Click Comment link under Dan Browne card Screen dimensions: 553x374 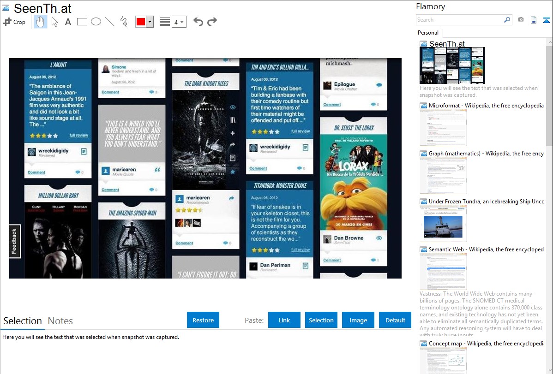coord(332,261)
